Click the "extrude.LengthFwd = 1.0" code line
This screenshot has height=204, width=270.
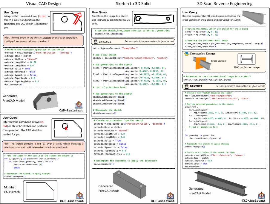(109, 134)
